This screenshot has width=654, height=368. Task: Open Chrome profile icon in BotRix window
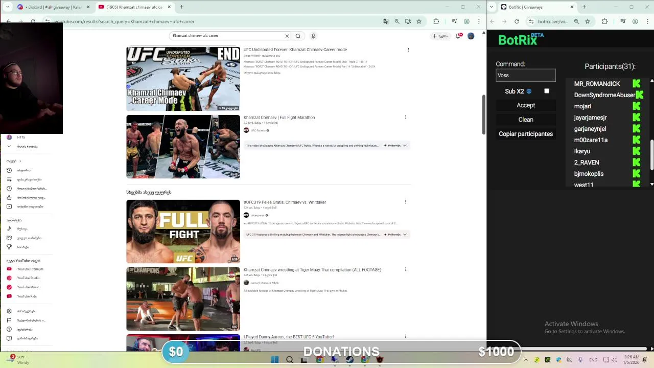click(x=635, y=21)
